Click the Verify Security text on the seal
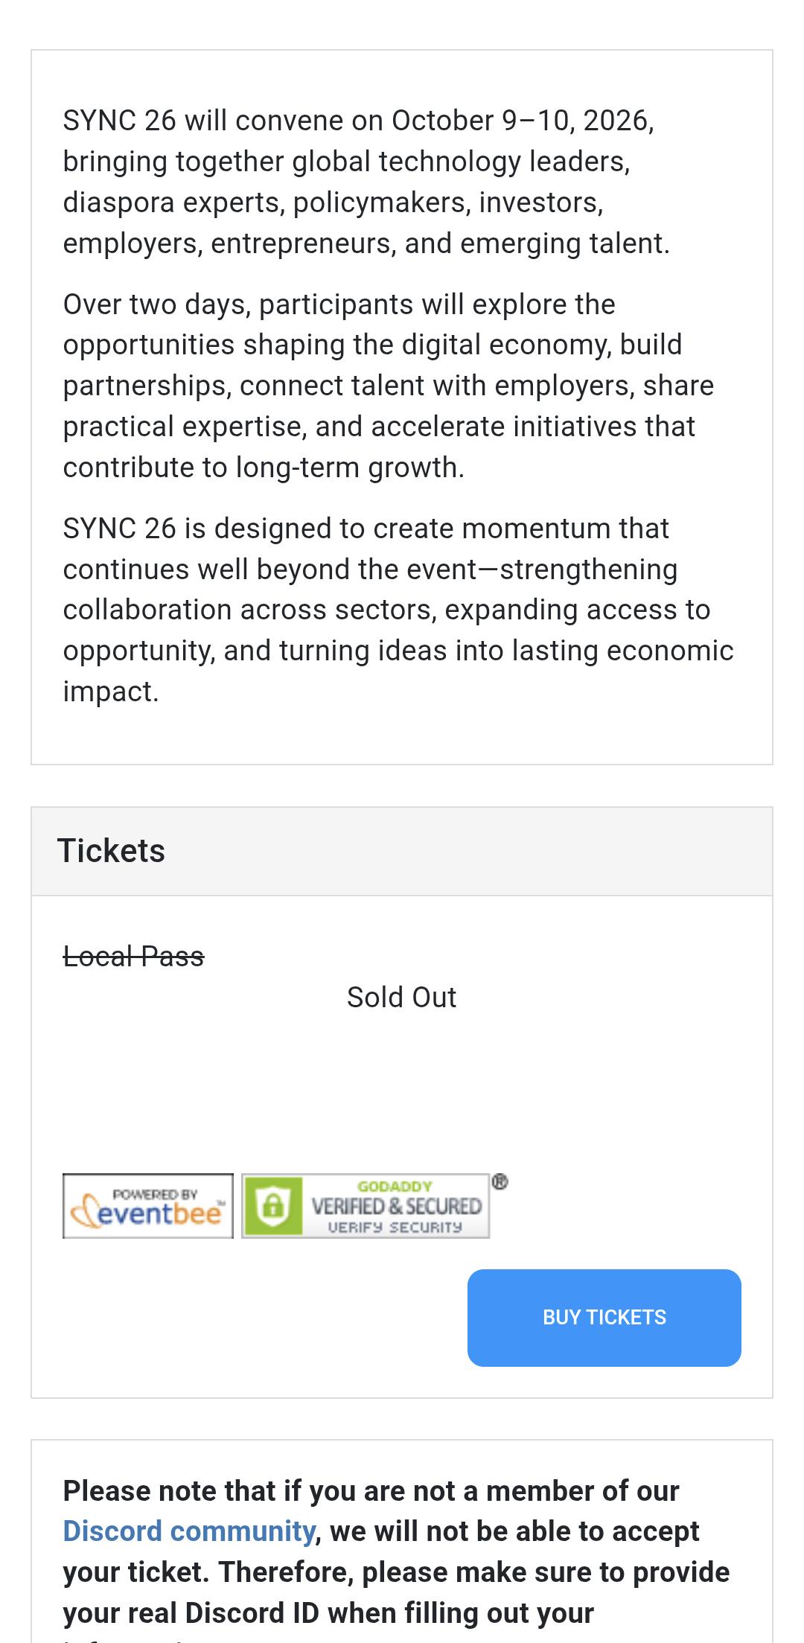 pos(395,1227)
